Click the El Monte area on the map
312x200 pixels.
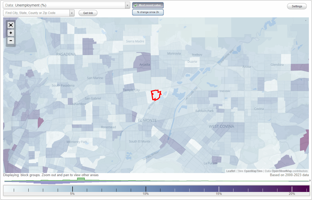coord(148,120)
